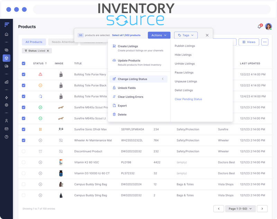This screenshot has width=277, height=219.
Task: Collapse the Change Listing Status submenu chevron
Action: click(x=163, y=79)
